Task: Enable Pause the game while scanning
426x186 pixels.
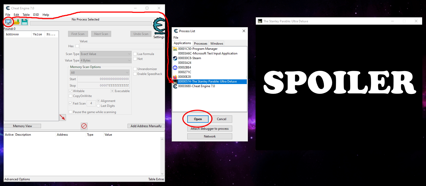Action: coord(70,112)
